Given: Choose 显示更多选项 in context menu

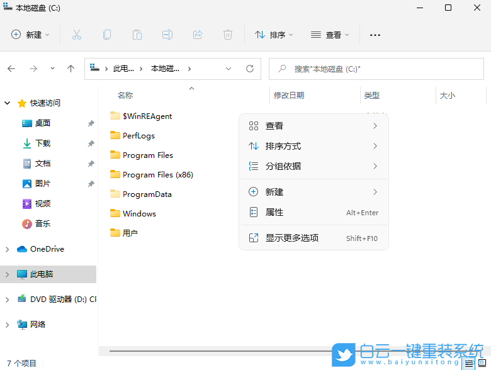Looking at the screenshot, I should tap(313, 238).
